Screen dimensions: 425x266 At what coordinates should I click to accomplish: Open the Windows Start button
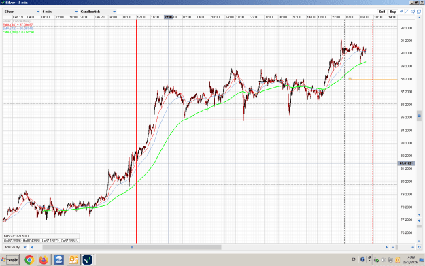(10, 260)
